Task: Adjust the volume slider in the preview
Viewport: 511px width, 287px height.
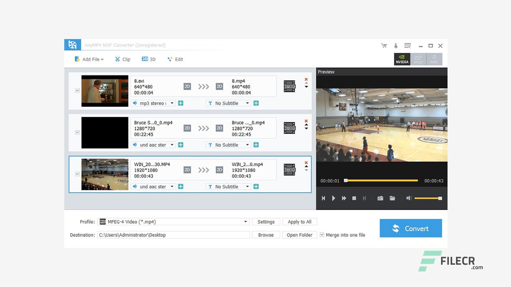Action: pos(428,198)
